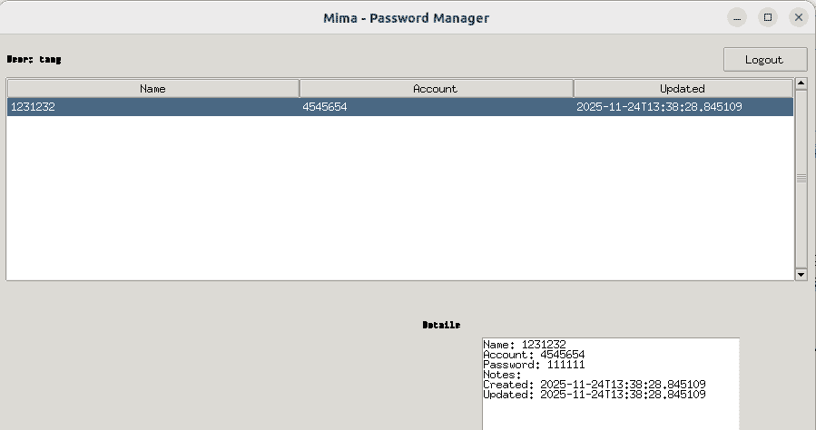Click the scrollbar grip in the list
The height and width of the screenshot is (430, 816).
pyautogui.click(x=801, y=179)
